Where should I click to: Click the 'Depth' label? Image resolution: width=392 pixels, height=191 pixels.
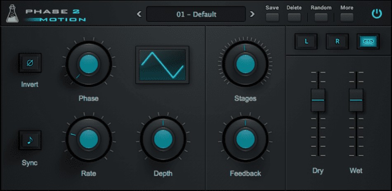click(163, 174)
